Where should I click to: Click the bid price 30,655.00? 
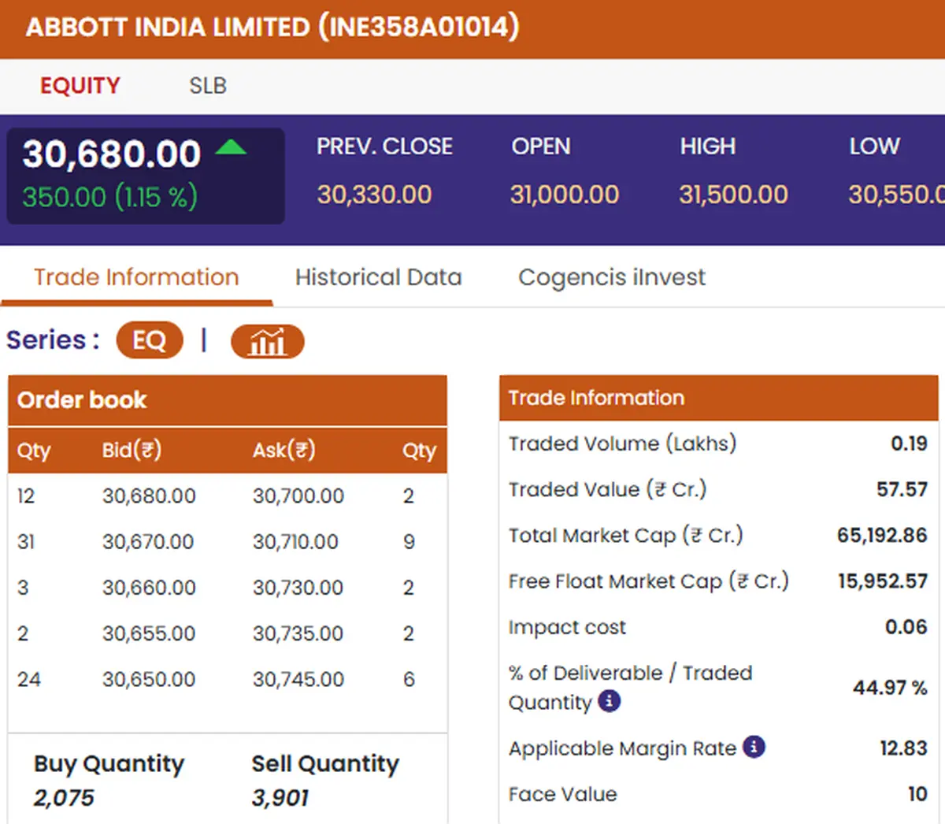[149, 633]
